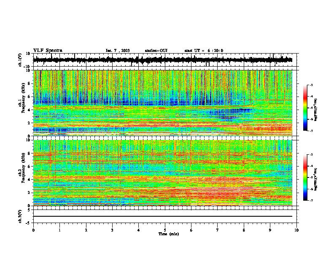Click the log(PSD) label beside ch.2 colorbar

pyautogui.click(x=316, y=180)
